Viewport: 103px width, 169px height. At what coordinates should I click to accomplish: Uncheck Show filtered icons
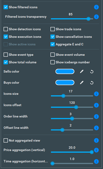pyautogui.click(x=6, y=7)
